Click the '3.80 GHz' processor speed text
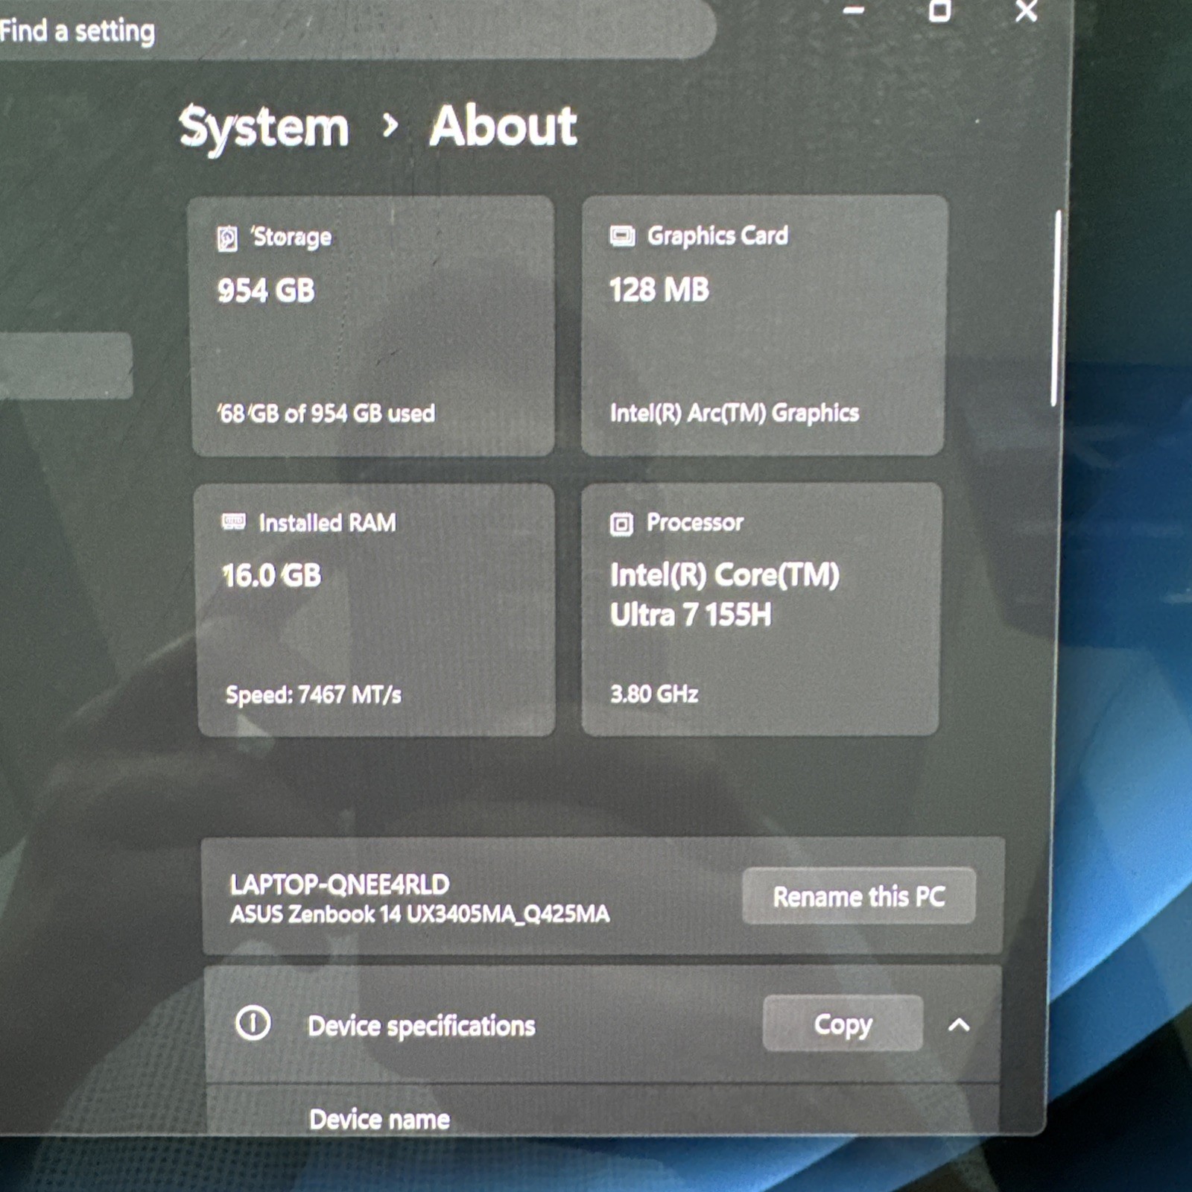This screenshot has height=1192, width=1192. click(654, 694)
